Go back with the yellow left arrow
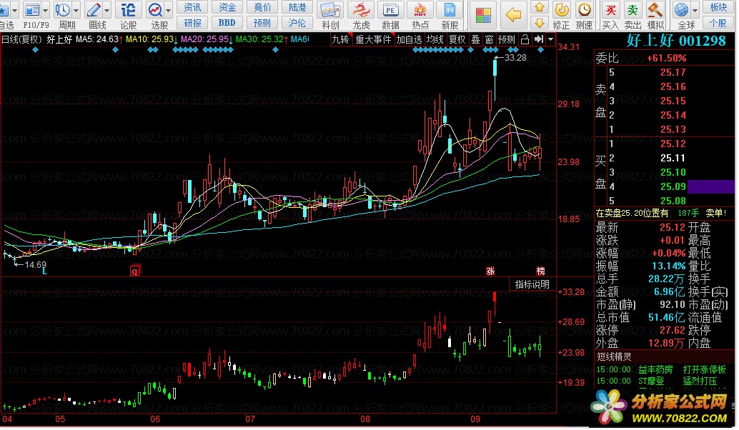Screen dimensions: 739x430 pyautogui.click(x=512, y=15)
